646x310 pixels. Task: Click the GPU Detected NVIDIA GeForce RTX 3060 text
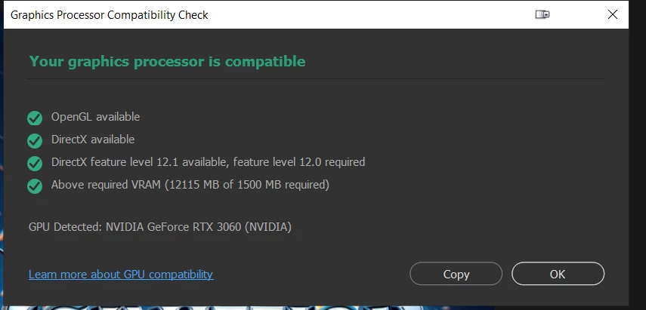(x=160, y=227)
